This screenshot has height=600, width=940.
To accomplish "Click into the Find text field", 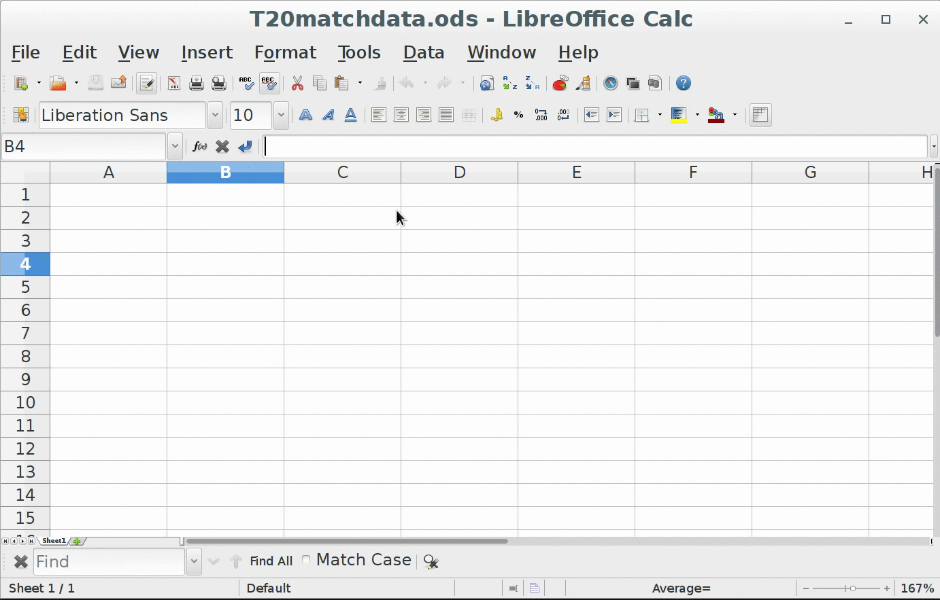I will point(109,562).
